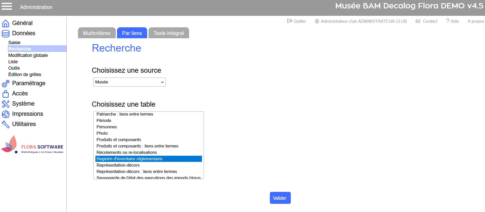Select the Par liens tab
485x212 pixels.
132,33
